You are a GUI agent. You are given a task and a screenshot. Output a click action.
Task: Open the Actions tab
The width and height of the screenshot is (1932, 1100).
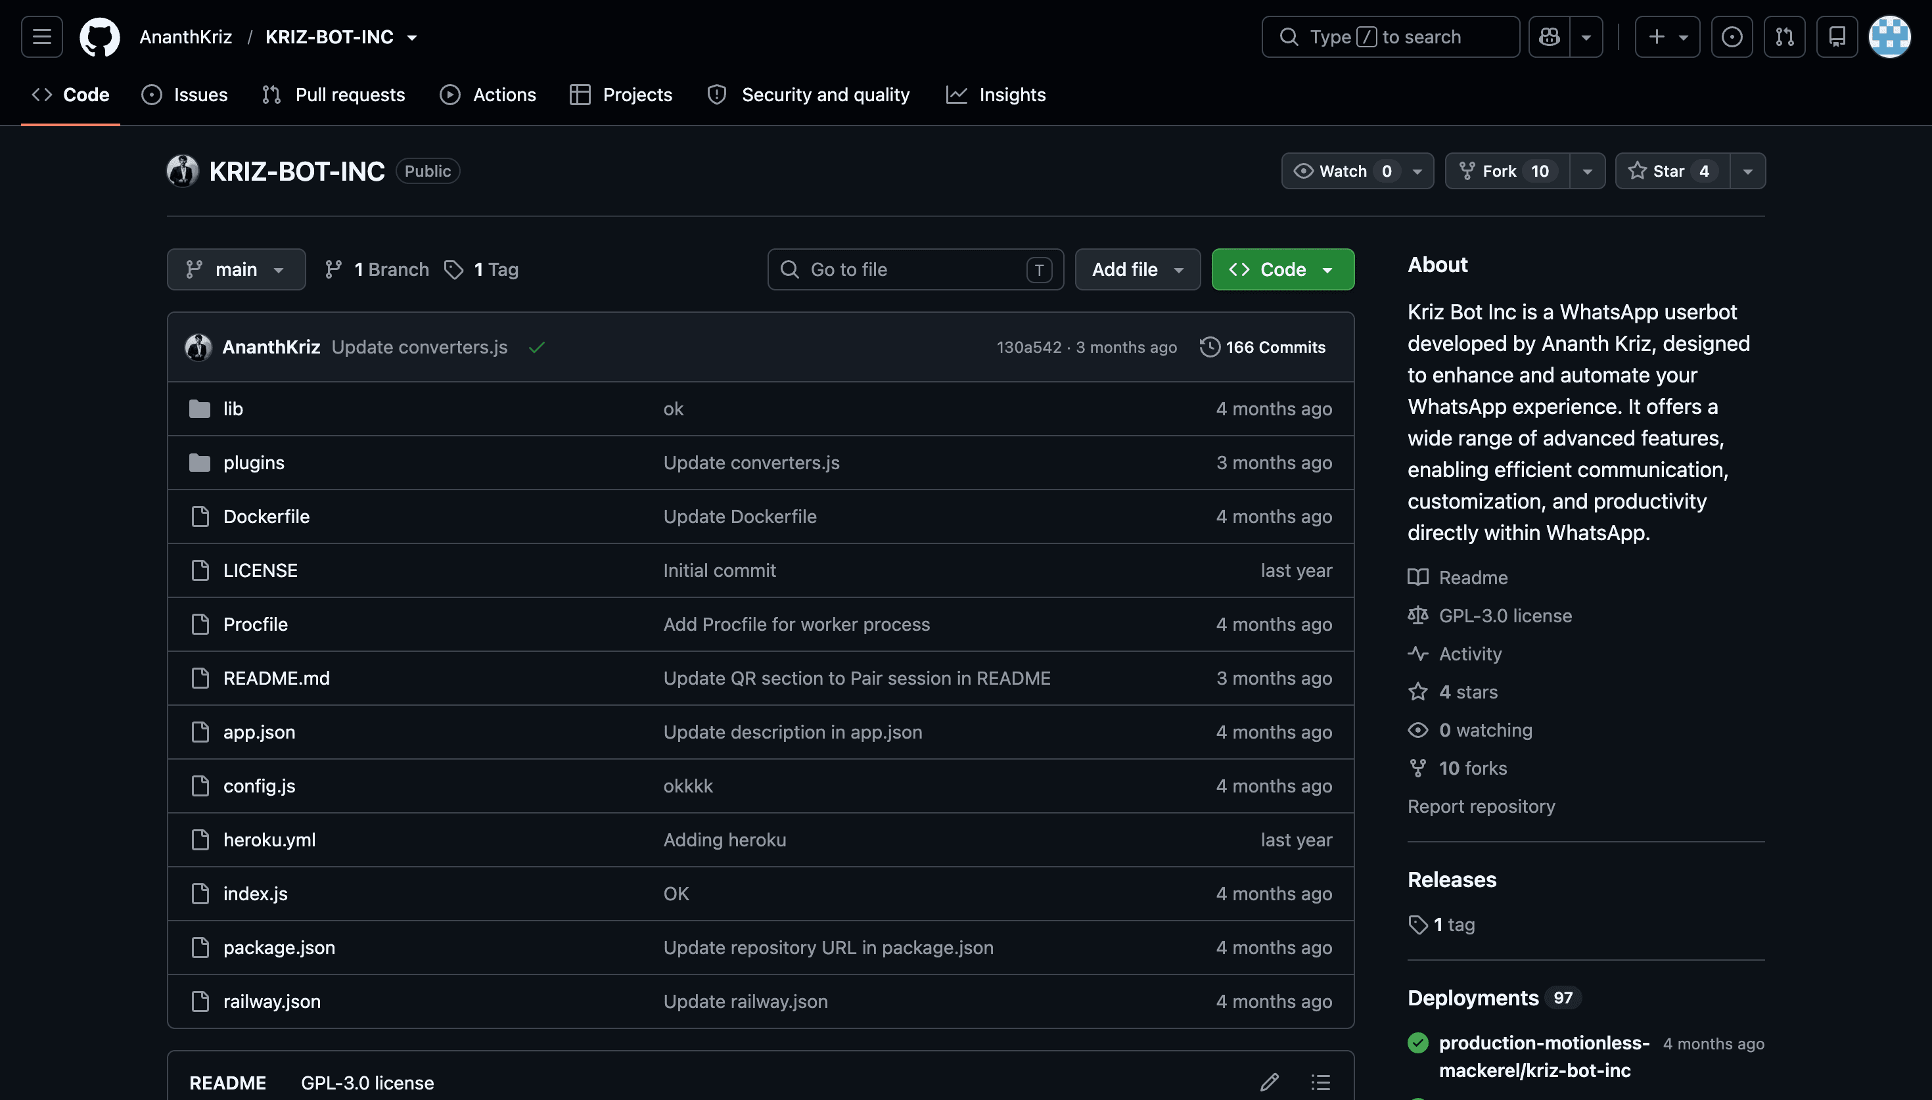(488, 95)
